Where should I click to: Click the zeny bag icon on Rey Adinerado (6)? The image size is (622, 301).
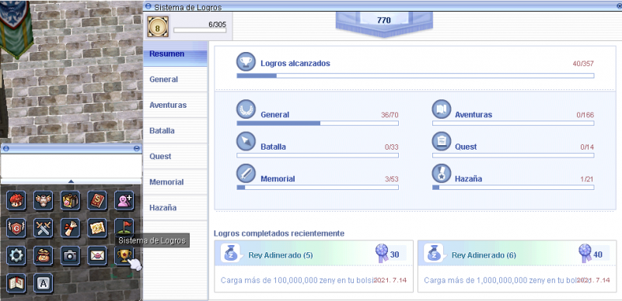(434, 254)
